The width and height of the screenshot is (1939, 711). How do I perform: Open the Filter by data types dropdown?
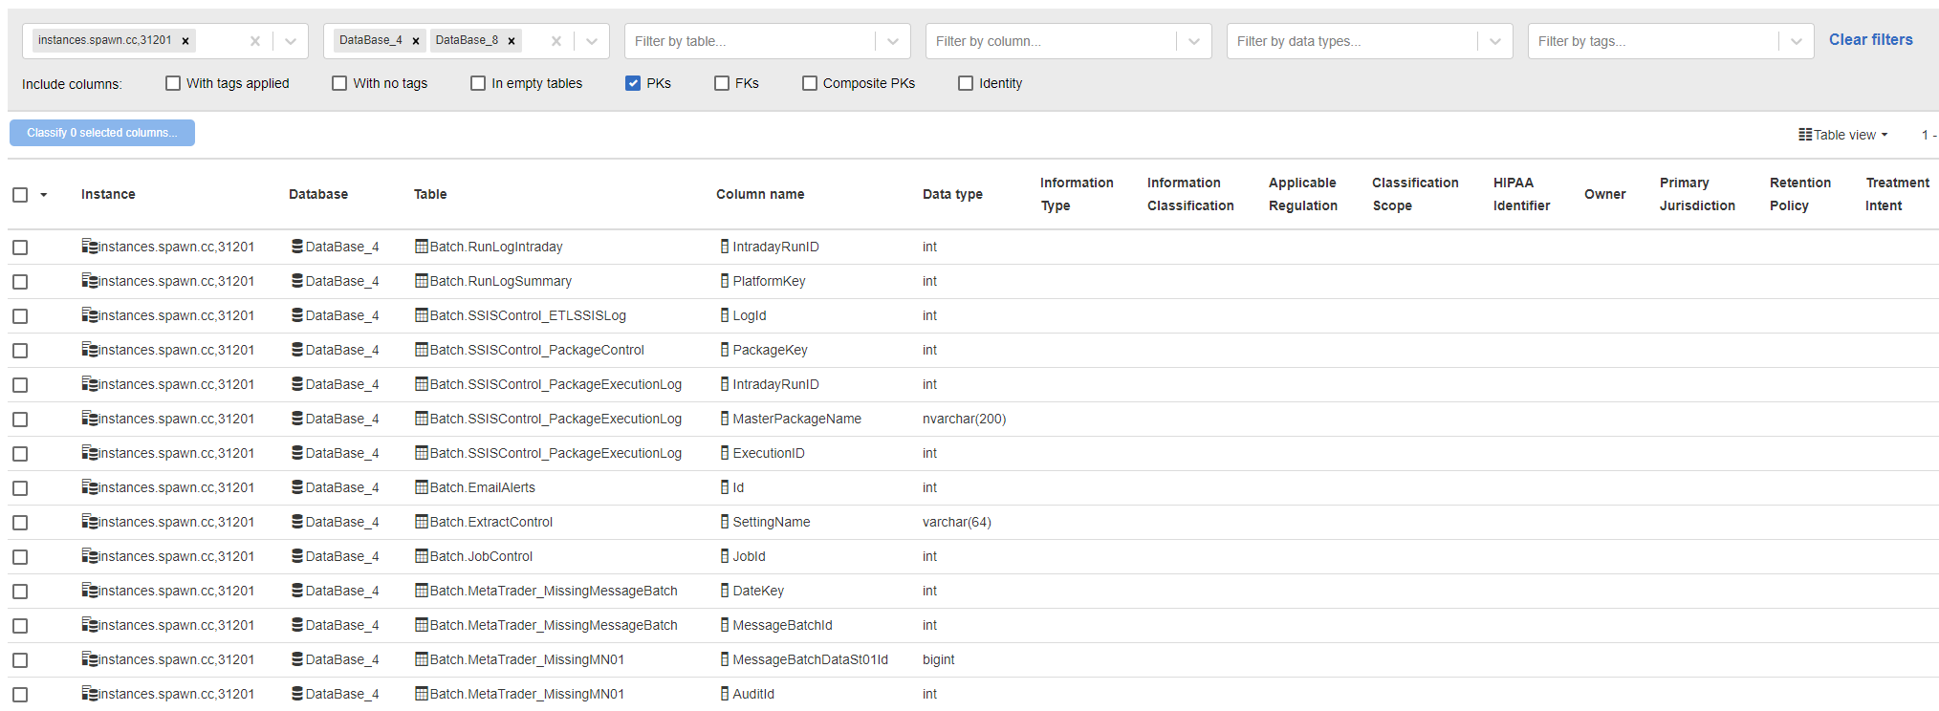[1494, 41]
